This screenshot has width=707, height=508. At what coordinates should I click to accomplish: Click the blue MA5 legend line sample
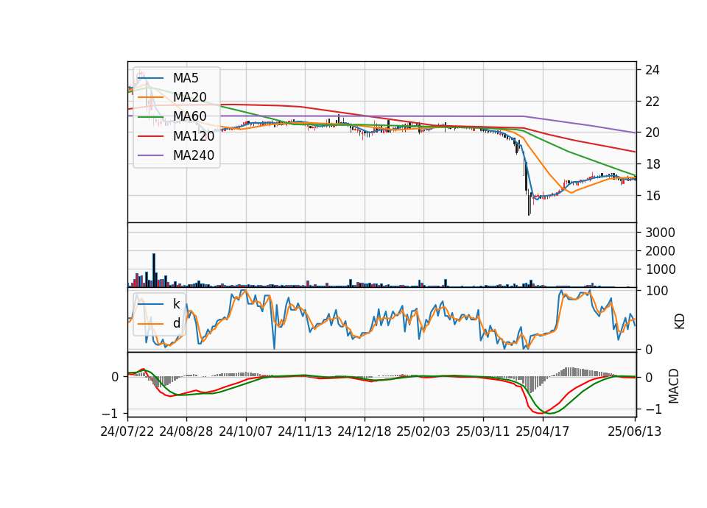coord(150,78)
